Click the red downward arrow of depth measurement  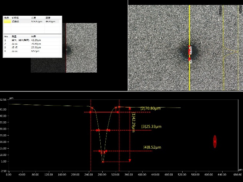coord(130,160)
